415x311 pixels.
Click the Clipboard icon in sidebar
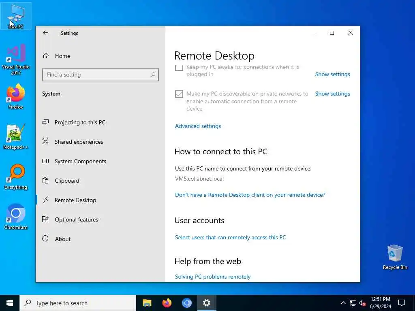[45, 180]
